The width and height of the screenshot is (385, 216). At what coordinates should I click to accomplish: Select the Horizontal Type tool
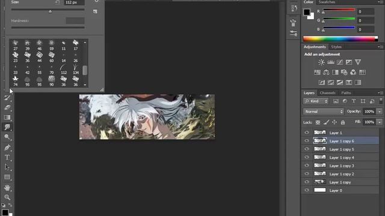7,157
